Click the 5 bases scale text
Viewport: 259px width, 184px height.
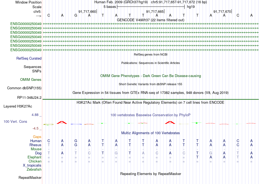point(110,7)
